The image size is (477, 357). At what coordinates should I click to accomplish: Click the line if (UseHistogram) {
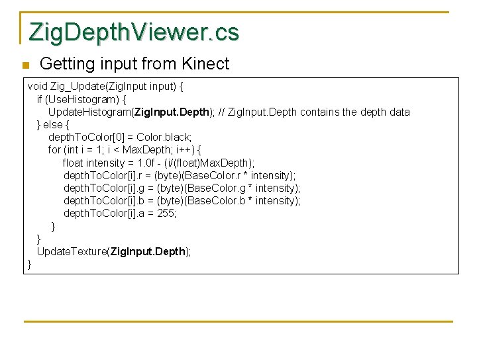point(81,99)
